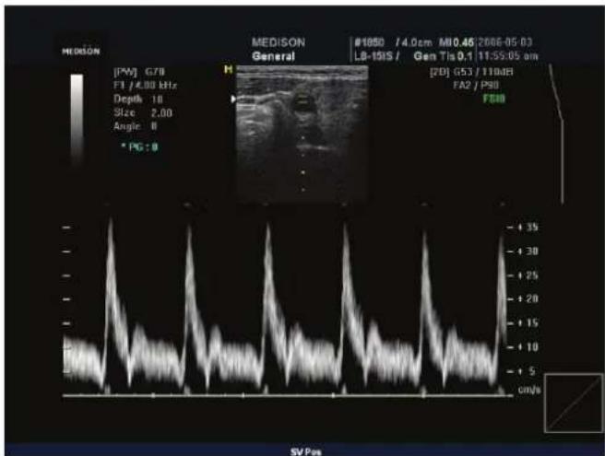
Task: Select the grayscale map bar
Action: tap(77, 120)
